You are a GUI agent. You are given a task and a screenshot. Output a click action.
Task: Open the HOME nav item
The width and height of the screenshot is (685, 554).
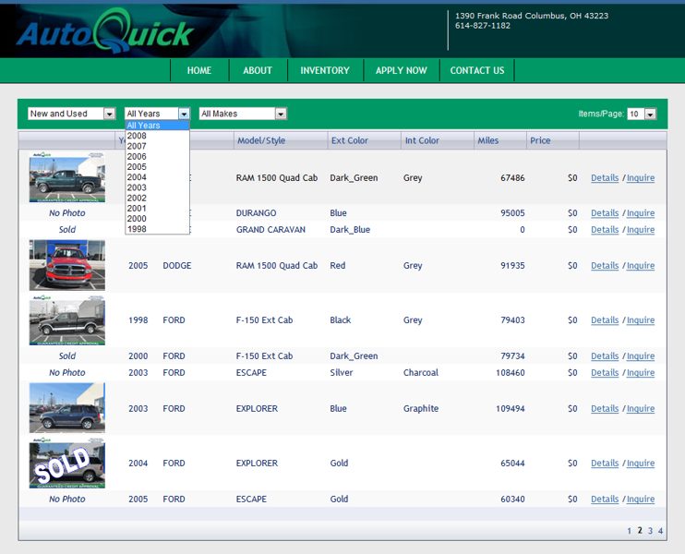[x=199, y=70]
